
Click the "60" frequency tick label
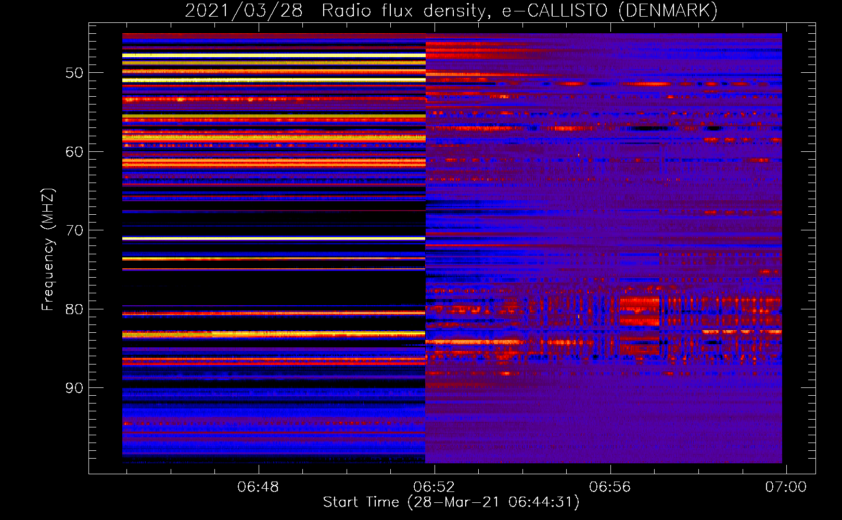click(74, 152)
